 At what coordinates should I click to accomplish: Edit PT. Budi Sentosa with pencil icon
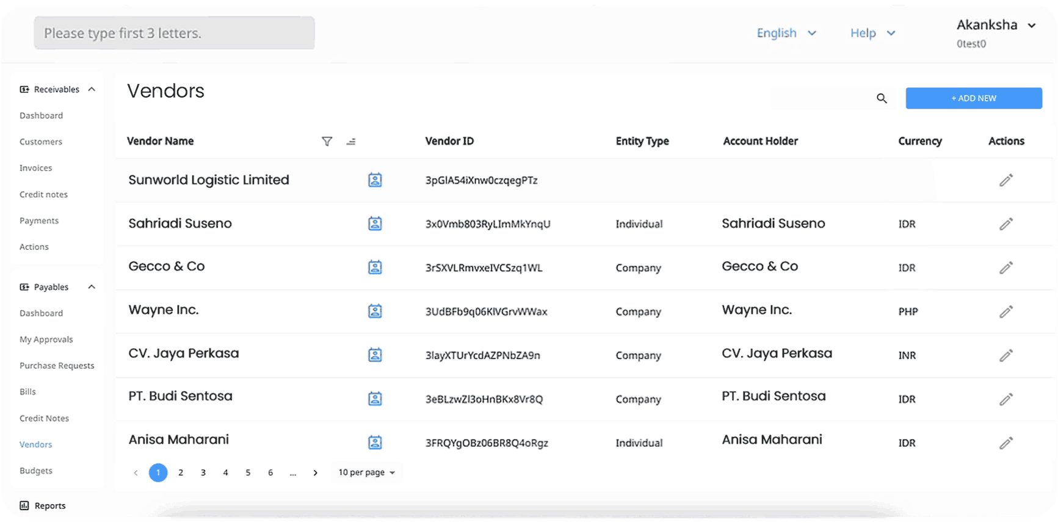pyautogui.click(x=1006, y=399)
